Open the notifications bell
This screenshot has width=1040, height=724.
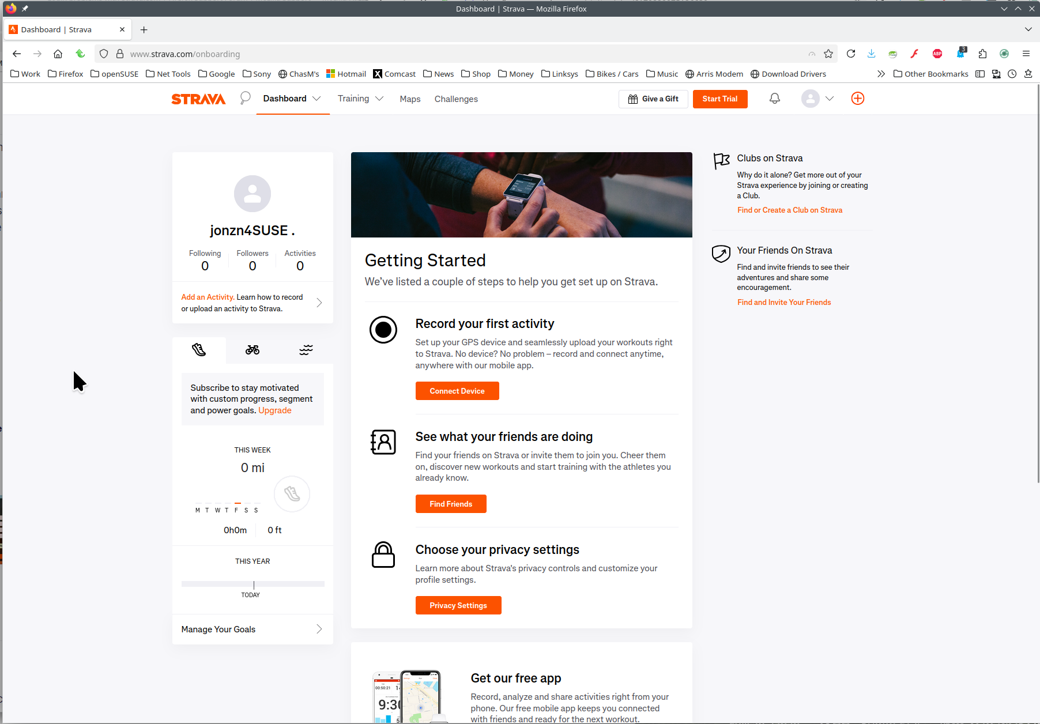[x=775, y=99]
